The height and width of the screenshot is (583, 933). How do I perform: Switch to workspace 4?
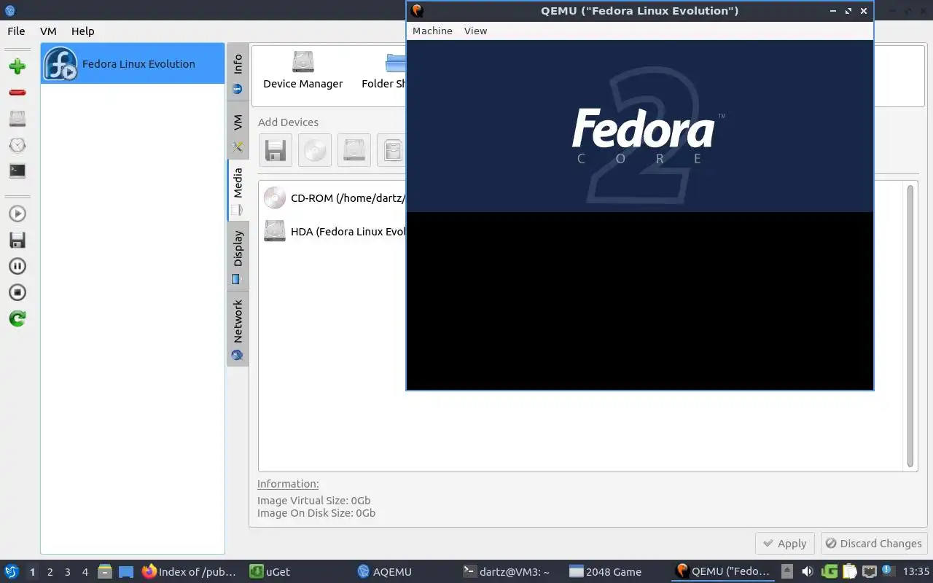pos(85,572)
